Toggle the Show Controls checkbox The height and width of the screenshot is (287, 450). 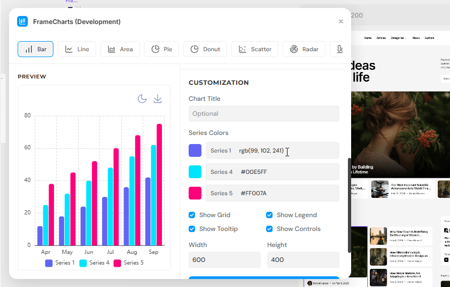[x=269, y=229]
